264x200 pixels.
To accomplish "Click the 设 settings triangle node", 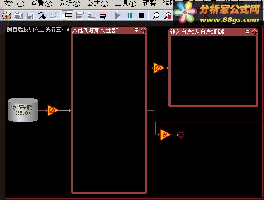I will click(x=165, y=135).
